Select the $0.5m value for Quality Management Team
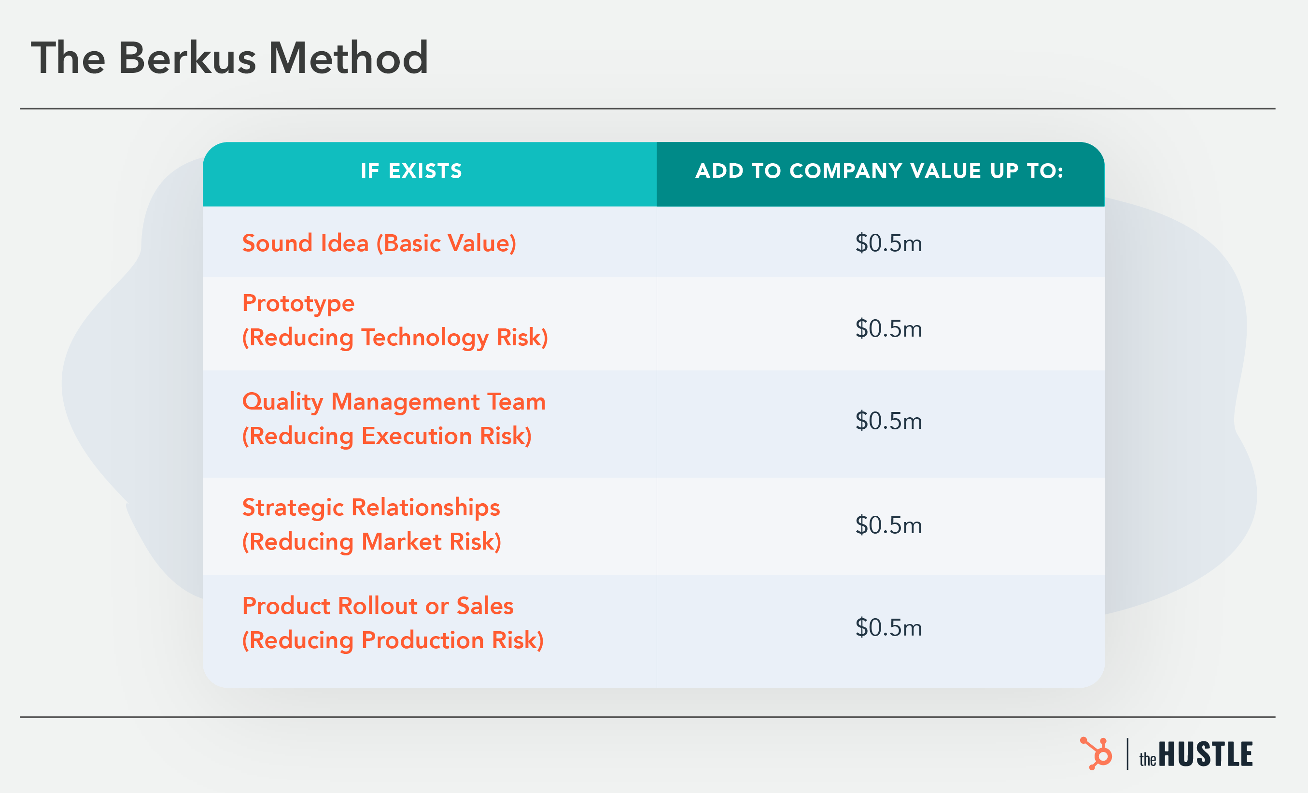 (888, 421)
